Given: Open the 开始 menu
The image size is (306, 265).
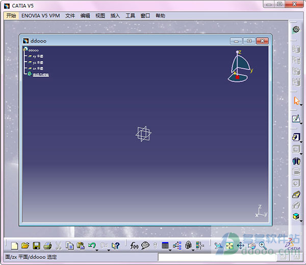Looking at the screenshot, I should point(11,16).
